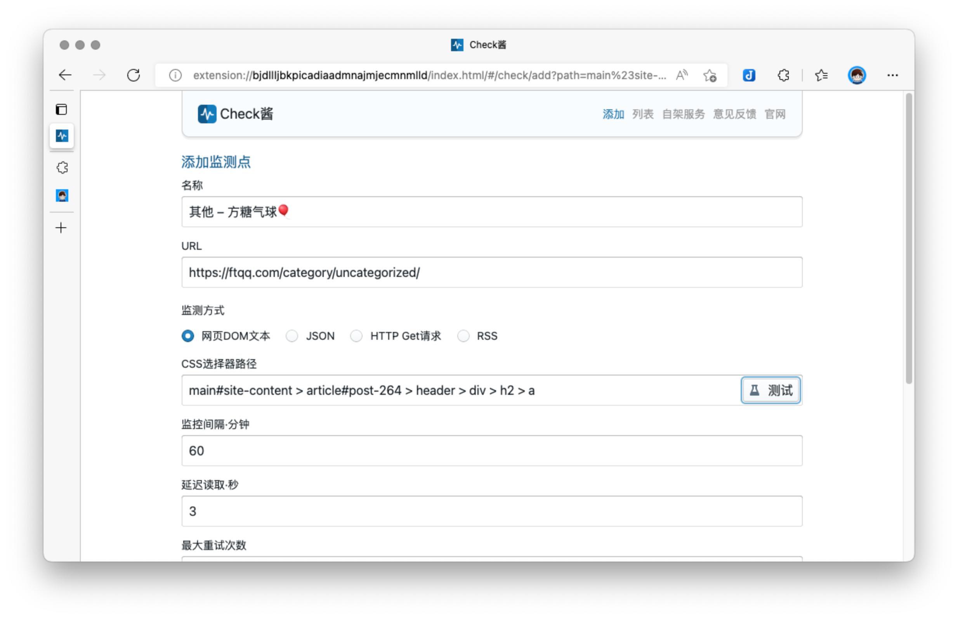This screenshot has height=619, width=958.
Task: Click the J extension icon in the toolbar
Action: tap(749, 75)
